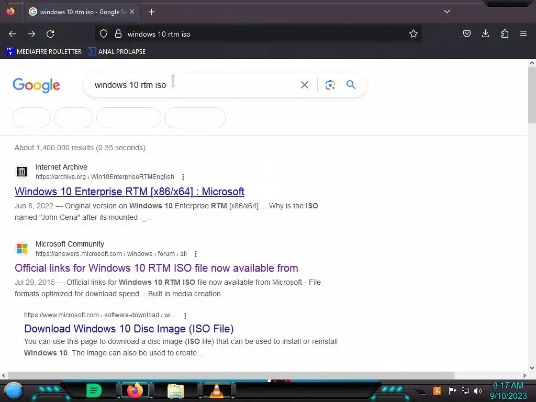Open the Firefox View pinned icon
536x402 pixels.
click(10, 12)
